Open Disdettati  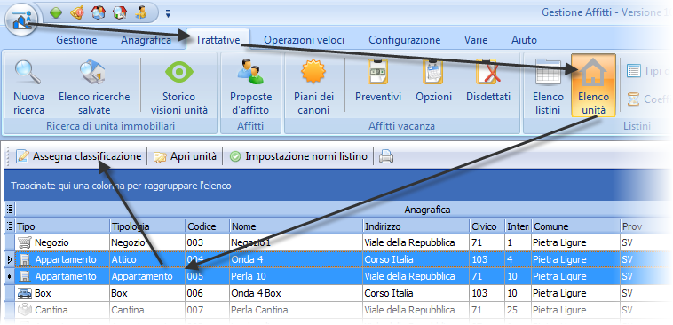coord(488,82)
